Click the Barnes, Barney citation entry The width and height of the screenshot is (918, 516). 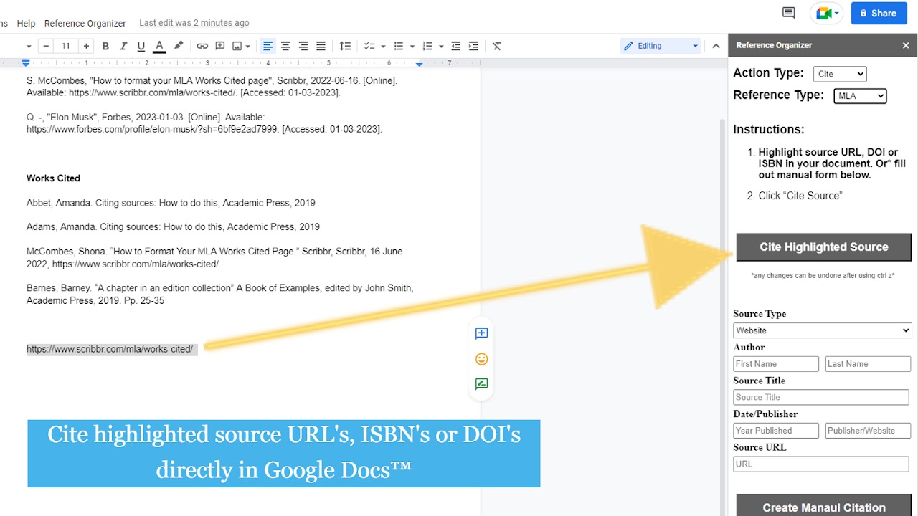point(219,295)
